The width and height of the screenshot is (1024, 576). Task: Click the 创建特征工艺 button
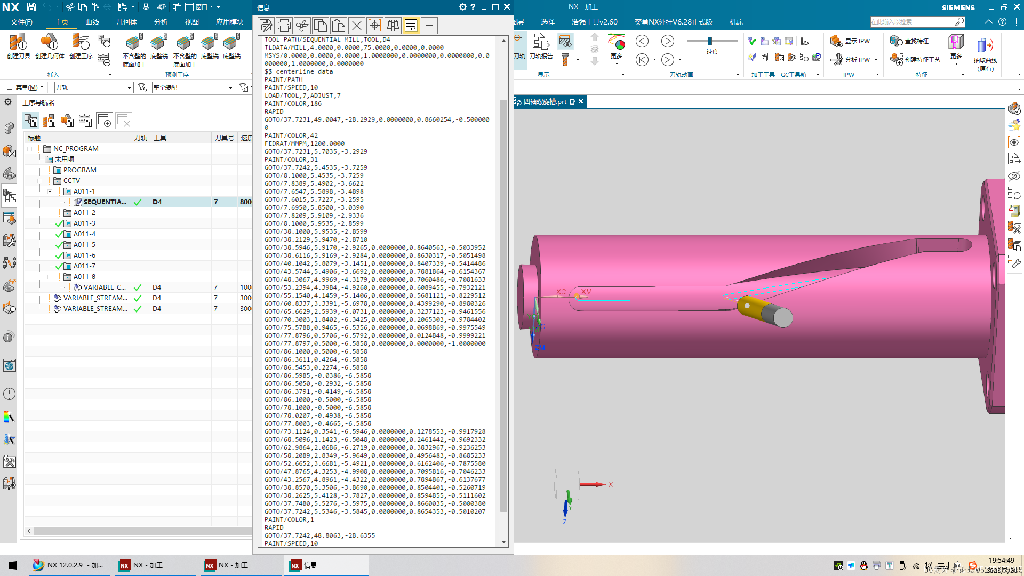915,60
